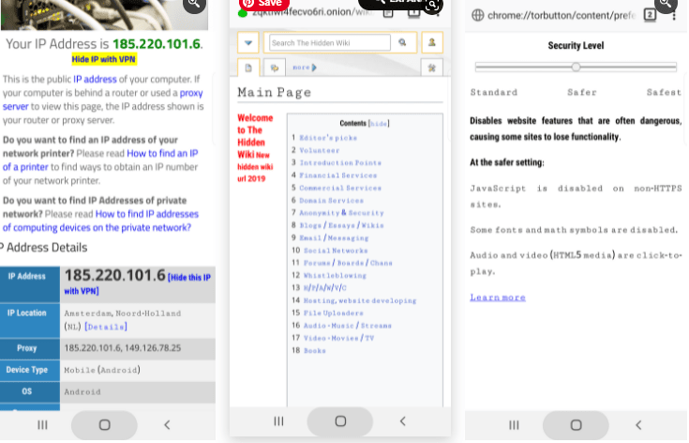Open Anonymity & Security contents entry
The image size is (689, 443).
341,213
